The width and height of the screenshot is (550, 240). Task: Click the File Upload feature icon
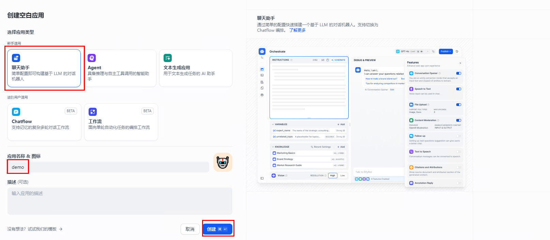[x=411, y=105]
